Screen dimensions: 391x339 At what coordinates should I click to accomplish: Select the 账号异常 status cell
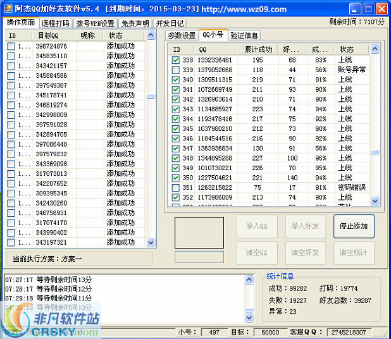pyautogui.click(x=351, y=70)
